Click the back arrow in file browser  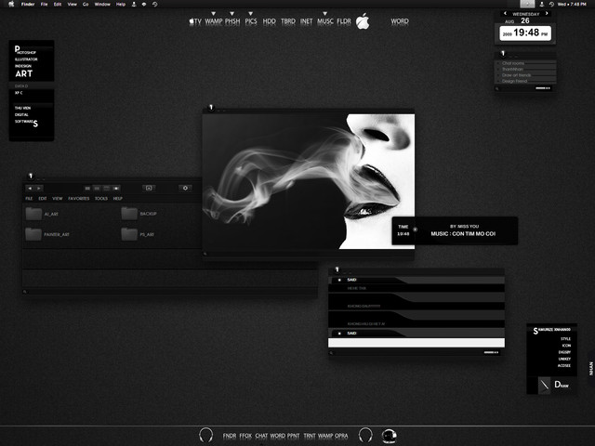(30, 188)
